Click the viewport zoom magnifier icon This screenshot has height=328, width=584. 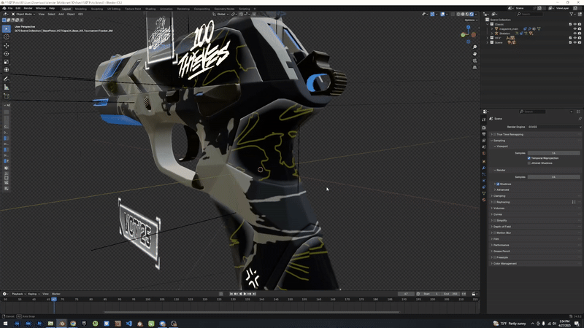pyautogui.click(x=474, y=47)
